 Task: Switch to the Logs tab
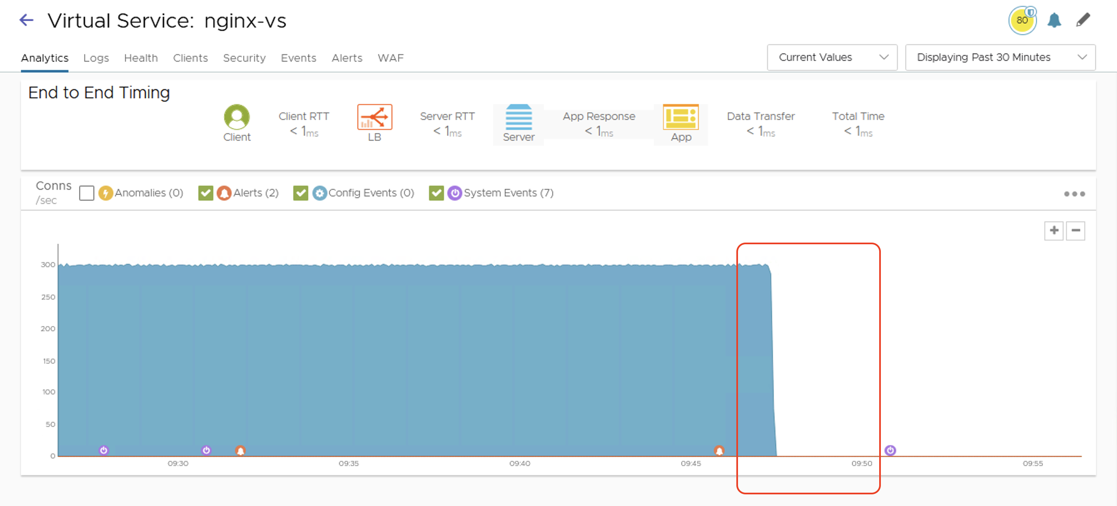[x=96, y=57]
